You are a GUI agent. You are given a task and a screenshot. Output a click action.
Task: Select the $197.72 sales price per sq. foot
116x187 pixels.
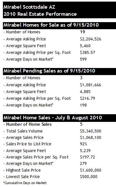click(87, 157)
